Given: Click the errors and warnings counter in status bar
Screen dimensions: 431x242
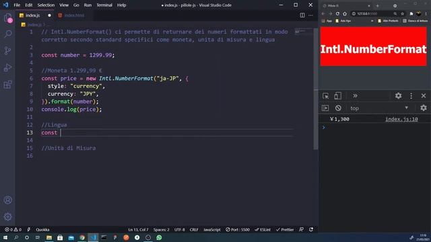Looking at the screenshot, I should pos(13,230).
